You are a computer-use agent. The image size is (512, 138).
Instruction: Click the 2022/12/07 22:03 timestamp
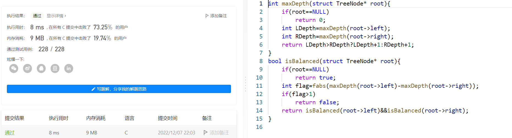click(177, 133)
